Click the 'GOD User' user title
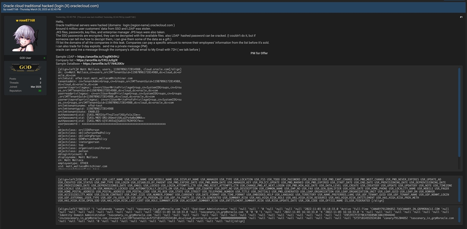This screenshot has height=229, width=467. pos(25,58)
